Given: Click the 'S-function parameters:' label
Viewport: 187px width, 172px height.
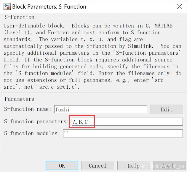Looking at the screenshot, I should (36, 121).
